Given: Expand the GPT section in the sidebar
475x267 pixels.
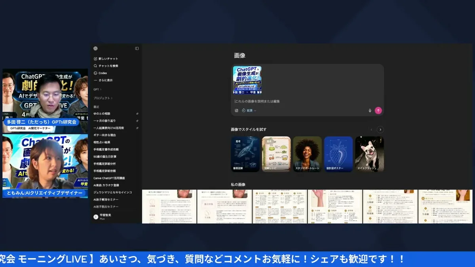Looking at the screenshot, I should (97, 89).
